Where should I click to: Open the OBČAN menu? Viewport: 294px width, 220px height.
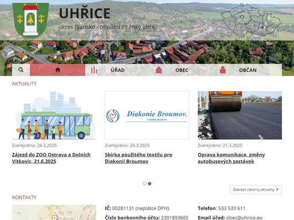pos(247,70)
